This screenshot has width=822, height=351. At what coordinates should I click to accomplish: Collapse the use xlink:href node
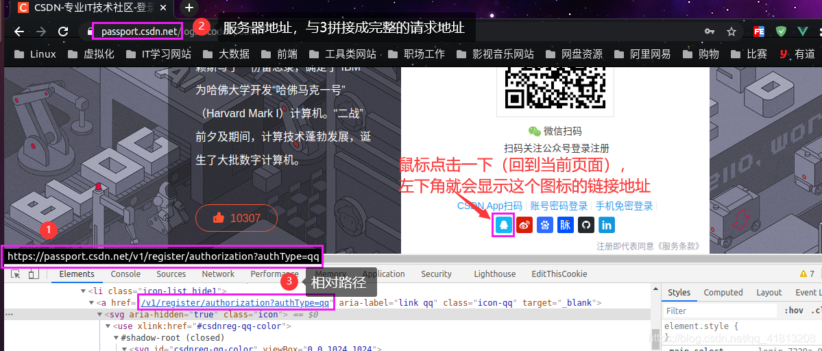108,326
